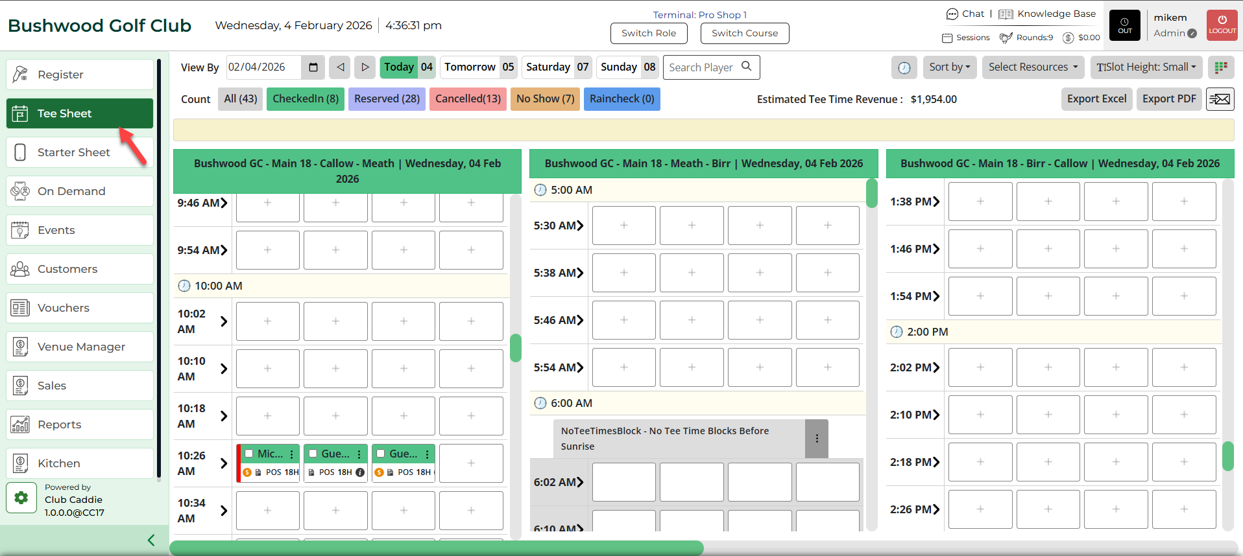Open three-dot menu on NoTeeTimesBlock
This screenshot has width=1243, height=556.
point(817,439)
